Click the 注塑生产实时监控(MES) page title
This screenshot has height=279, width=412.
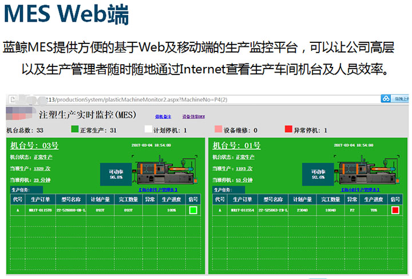click(x=88, y=115)
